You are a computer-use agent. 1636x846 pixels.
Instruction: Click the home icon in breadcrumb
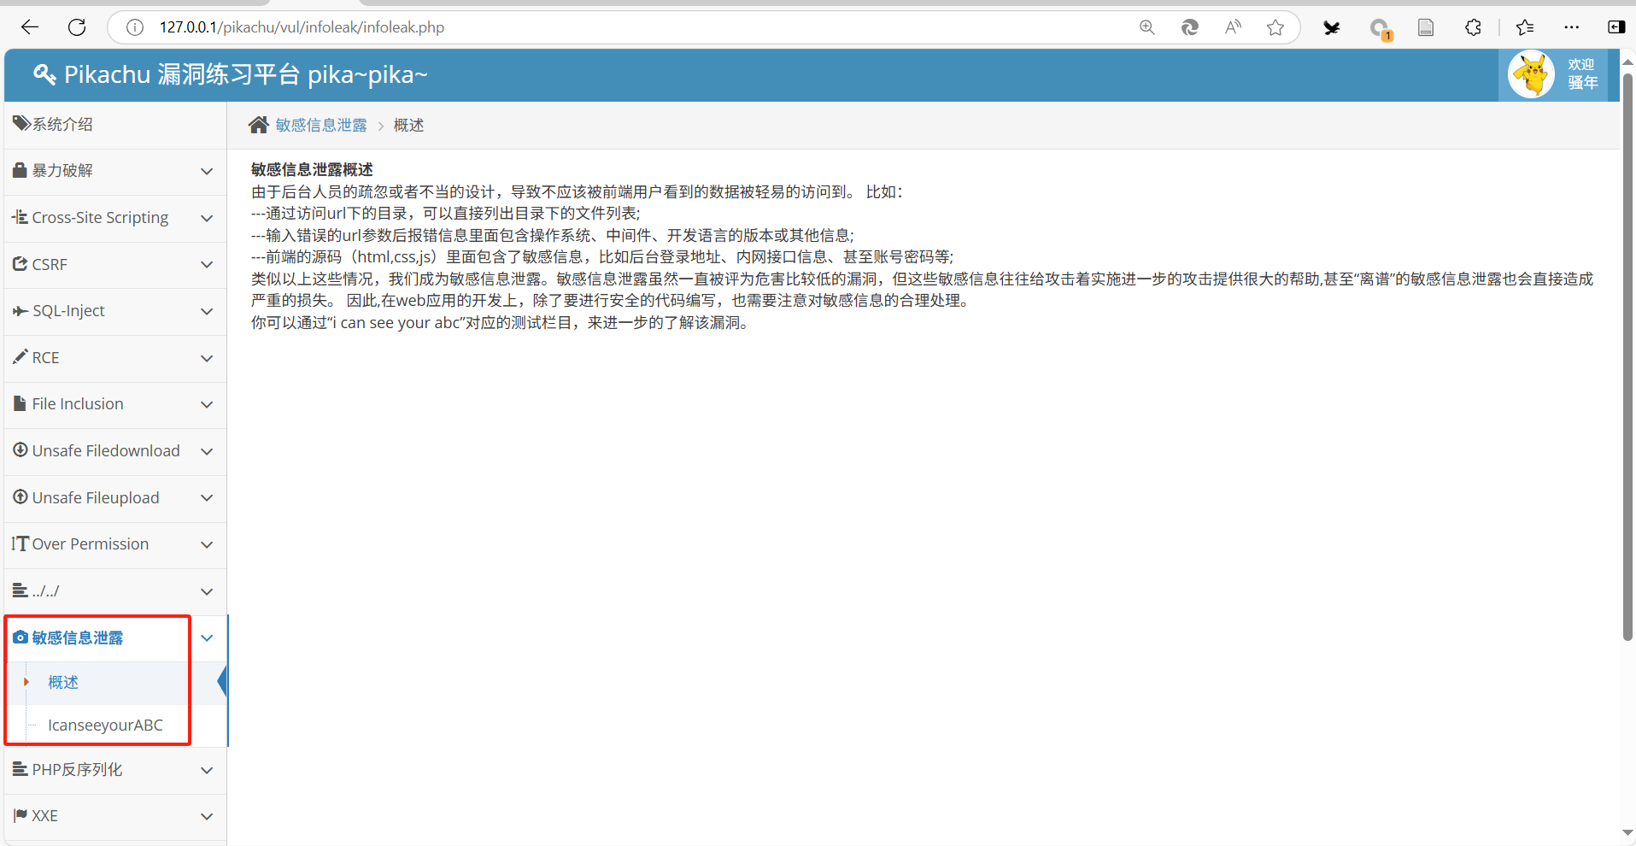(x=259, y=125)
